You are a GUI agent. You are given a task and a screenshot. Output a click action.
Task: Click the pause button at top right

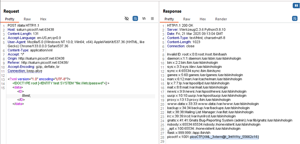(296, 6)
